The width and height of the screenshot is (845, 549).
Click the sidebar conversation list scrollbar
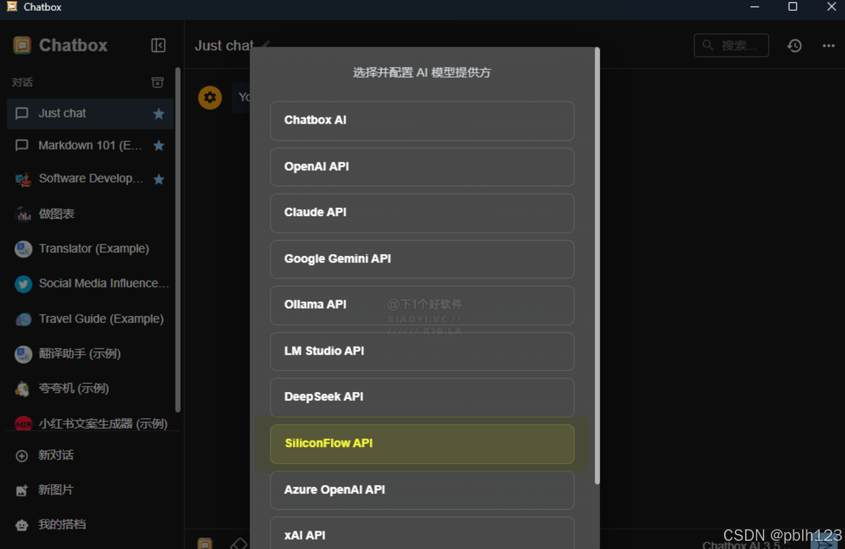click(x=177, y=239)
